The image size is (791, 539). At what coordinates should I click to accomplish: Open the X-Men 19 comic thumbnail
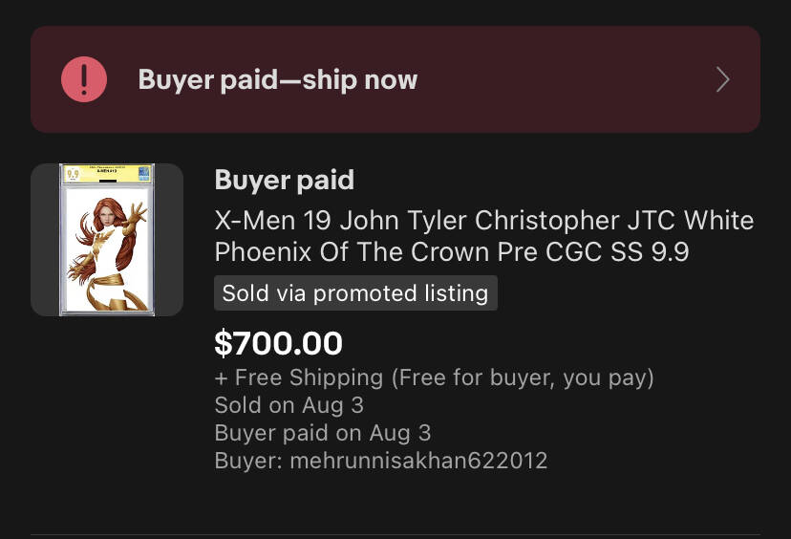[x=107, y=240]
